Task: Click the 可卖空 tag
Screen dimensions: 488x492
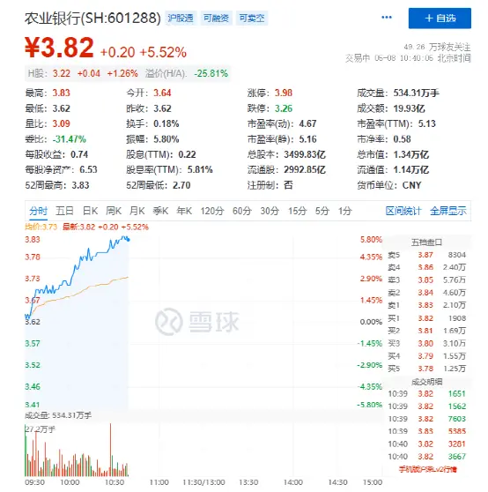Action: 252,19
